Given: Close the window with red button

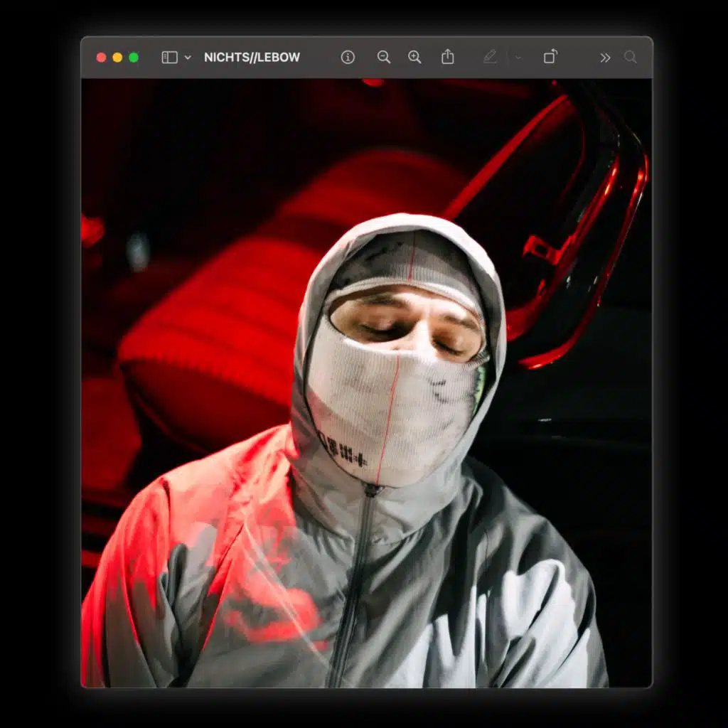Looking at the screenshot, I should pos(101,58).
